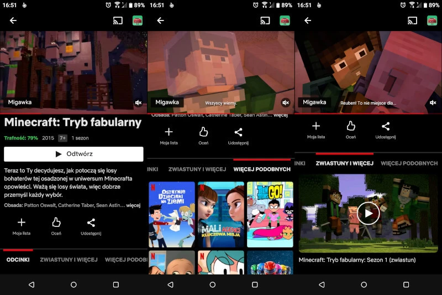Tap Udostępnij share icon in middle screen

238,136
